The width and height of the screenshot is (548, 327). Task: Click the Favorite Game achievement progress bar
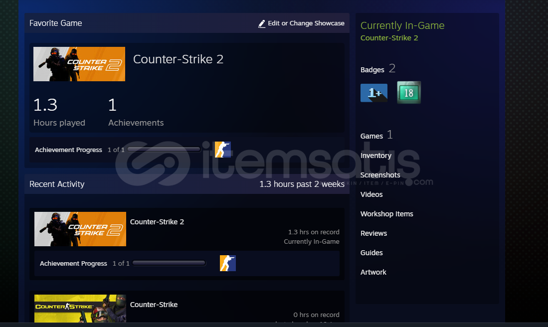[x=164, y=150]
